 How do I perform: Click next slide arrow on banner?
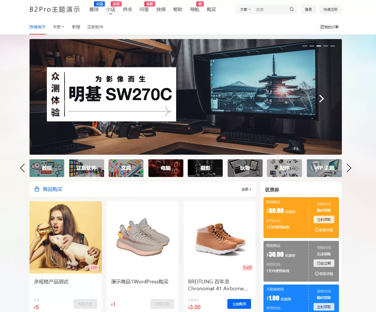pyautogui.click(x=321, y=99)
